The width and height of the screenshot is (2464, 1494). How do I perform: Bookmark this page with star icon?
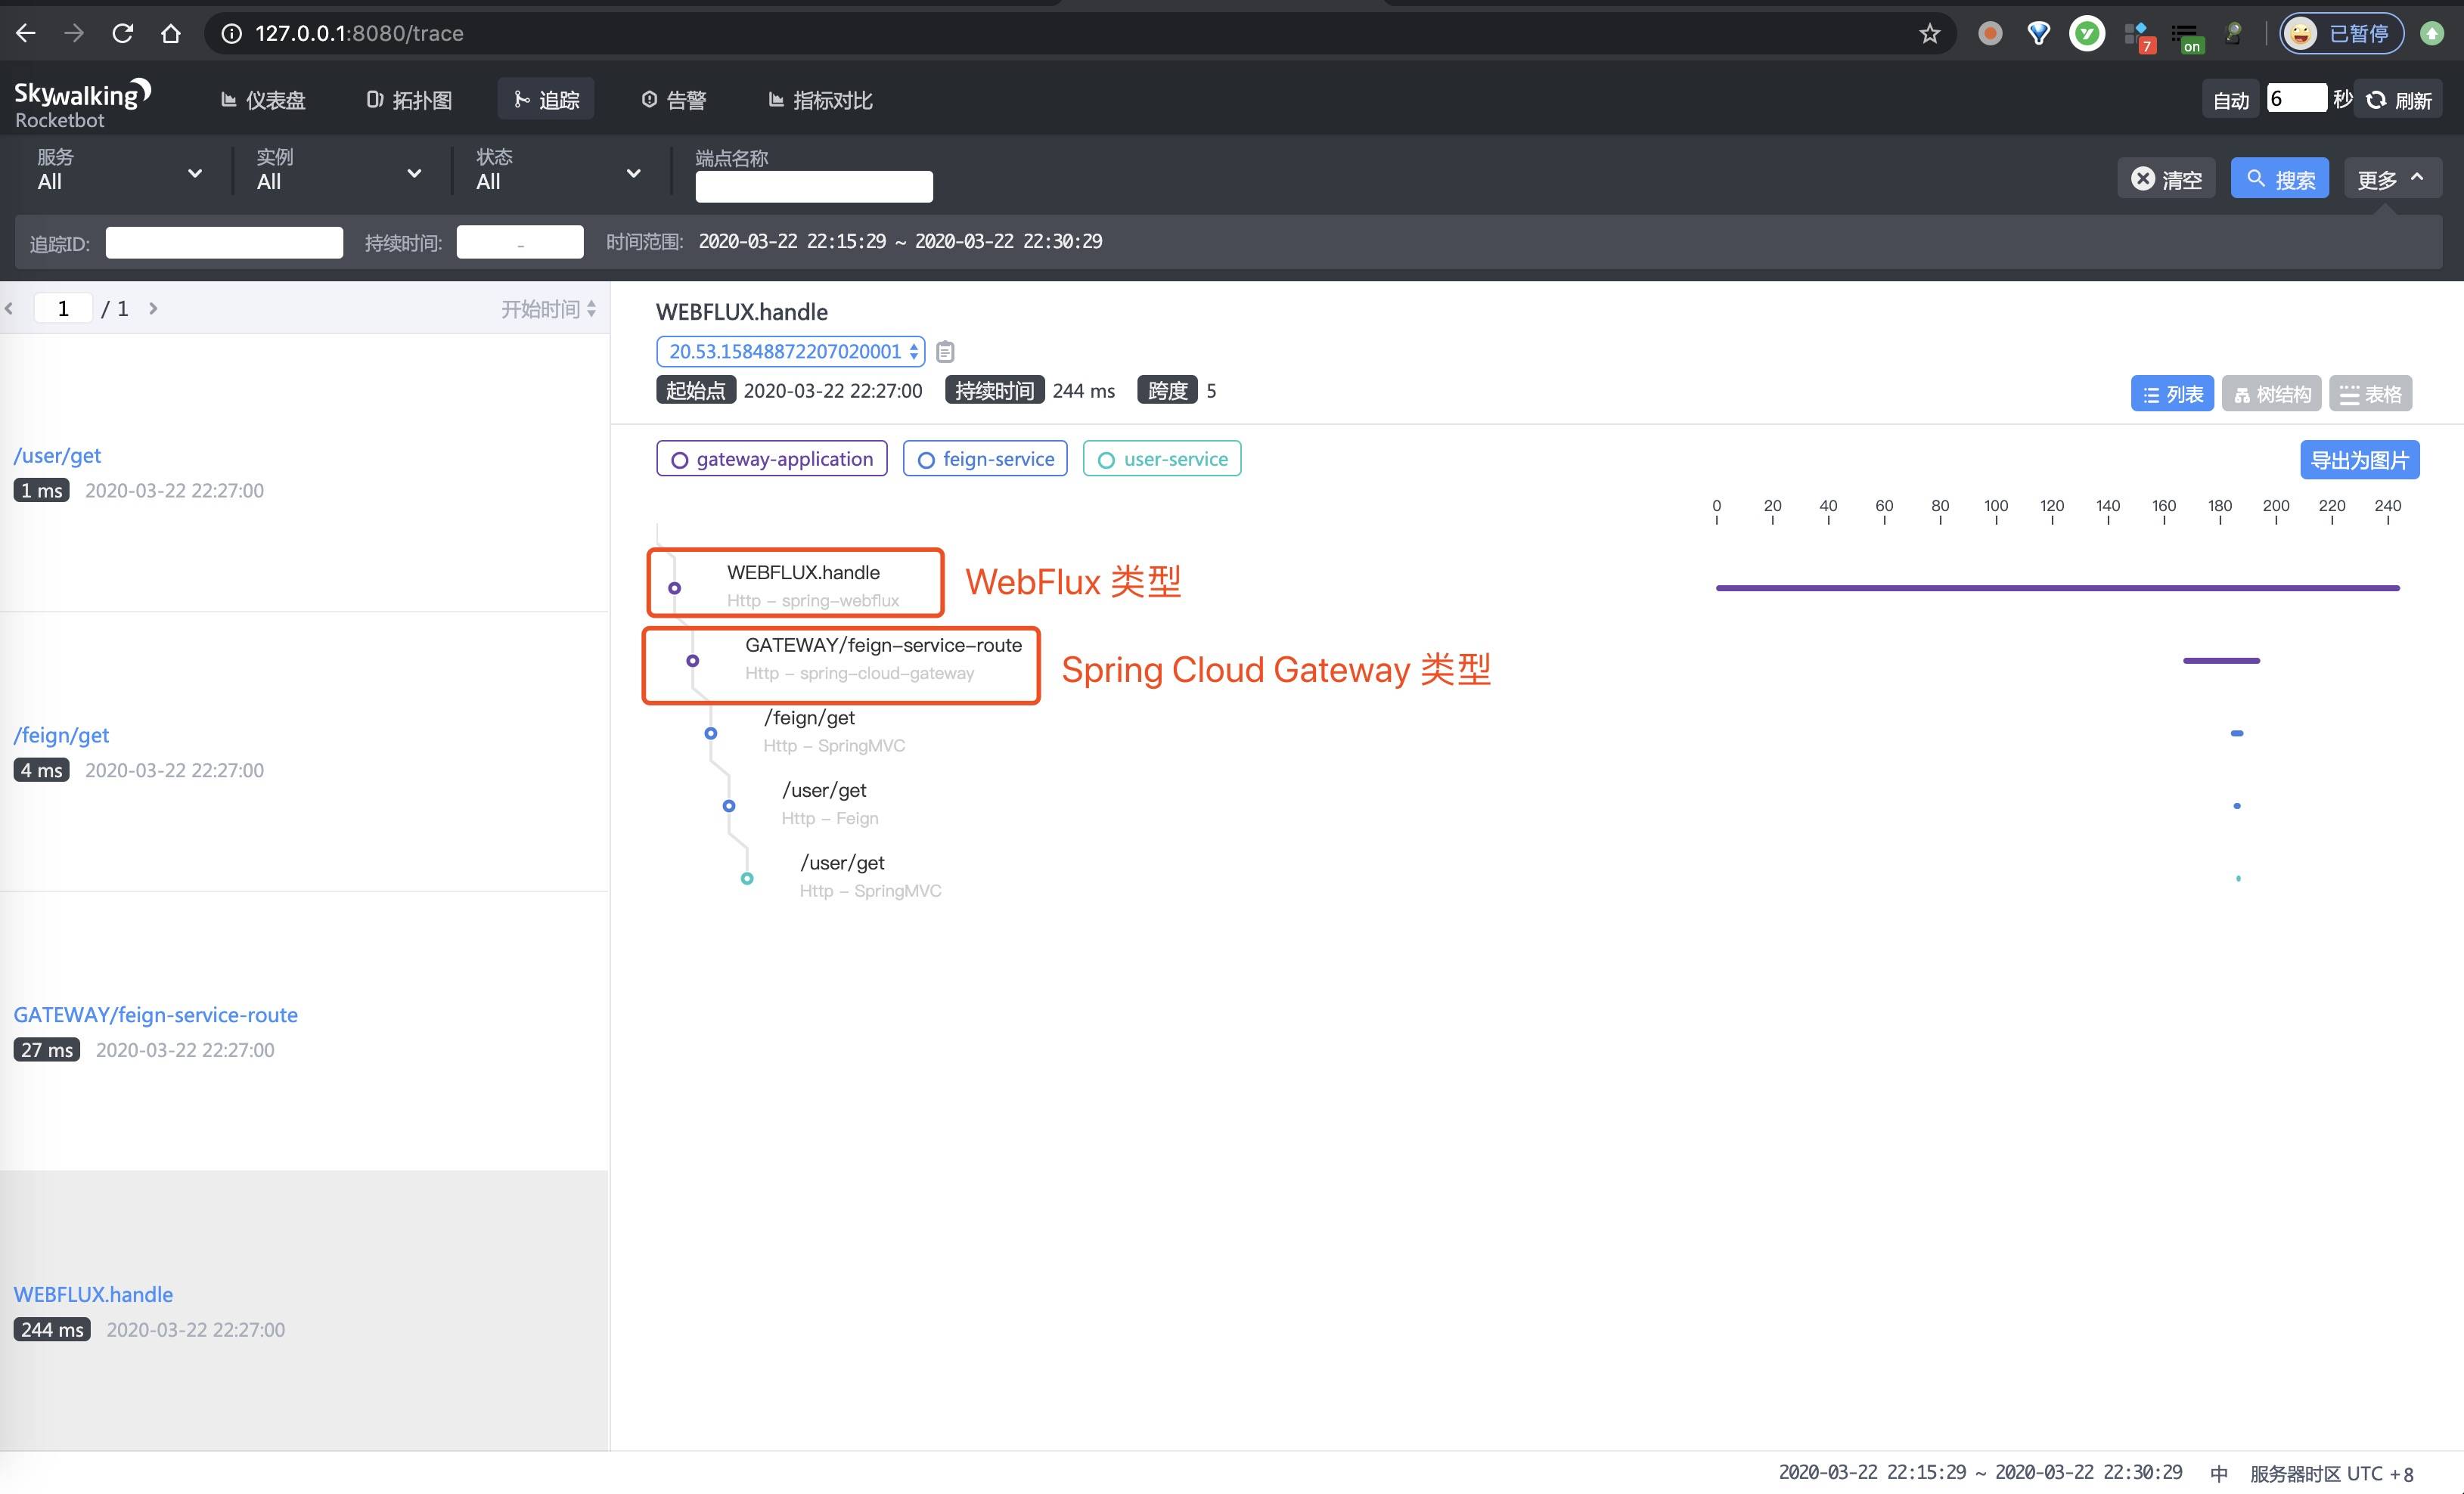click(x=1930, y=33)
